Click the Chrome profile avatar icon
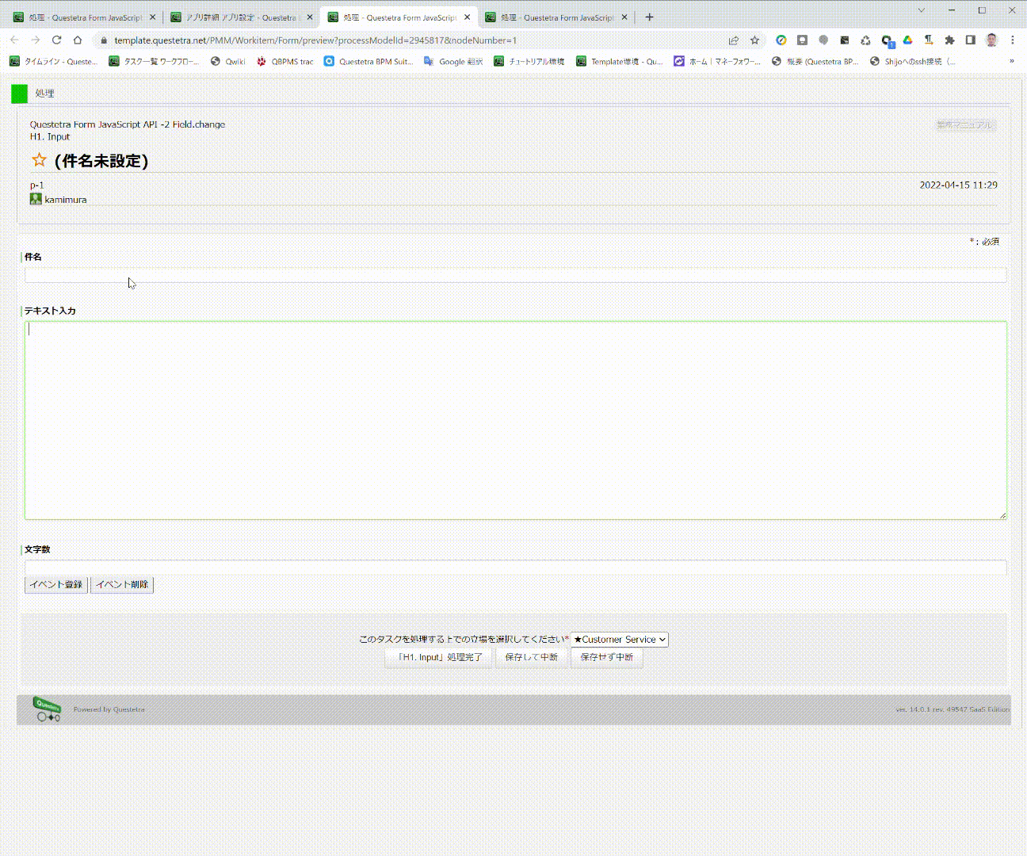 (x=991, y=40)
